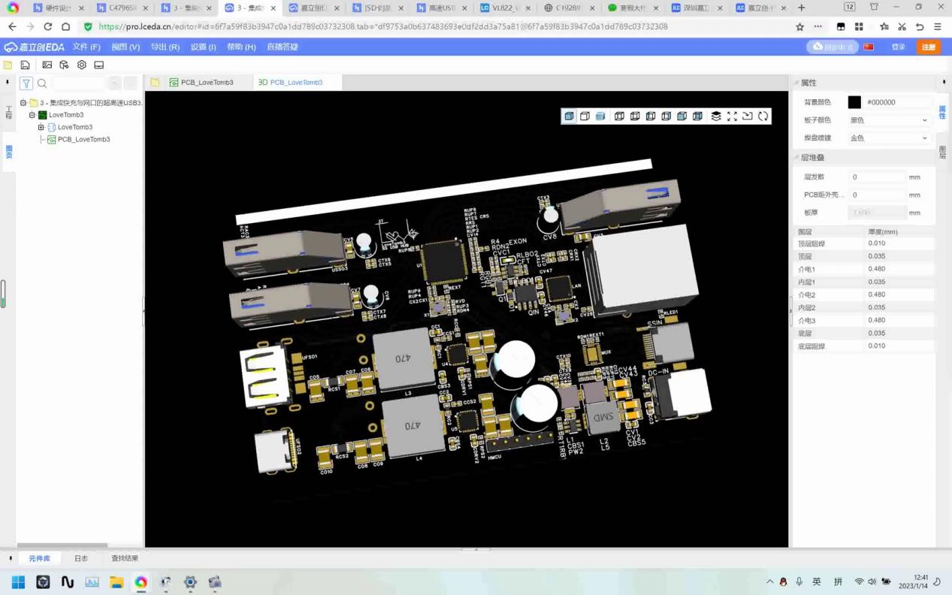
Task: Toggle the pin icon on properties panel
Action: [944, 83]
